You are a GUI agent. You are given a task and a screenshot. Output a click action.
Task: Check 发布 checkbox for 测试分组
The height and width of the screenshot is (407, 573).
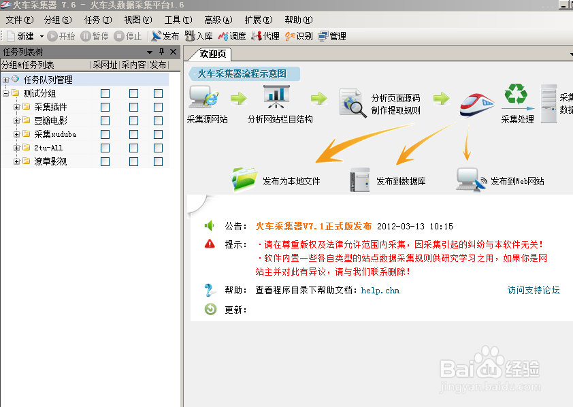click(159, 93)
